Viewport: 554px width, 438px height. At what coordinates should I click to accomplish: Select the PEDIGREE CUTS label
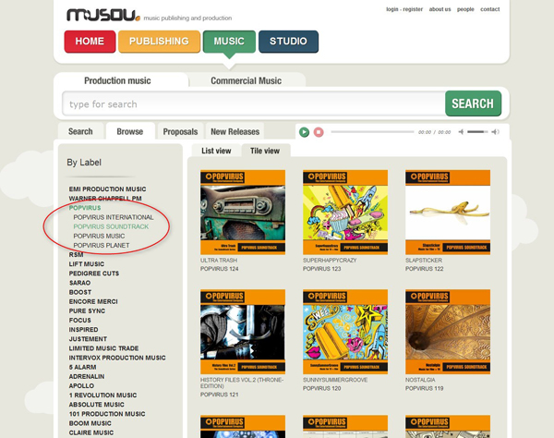tap(94, 274)
